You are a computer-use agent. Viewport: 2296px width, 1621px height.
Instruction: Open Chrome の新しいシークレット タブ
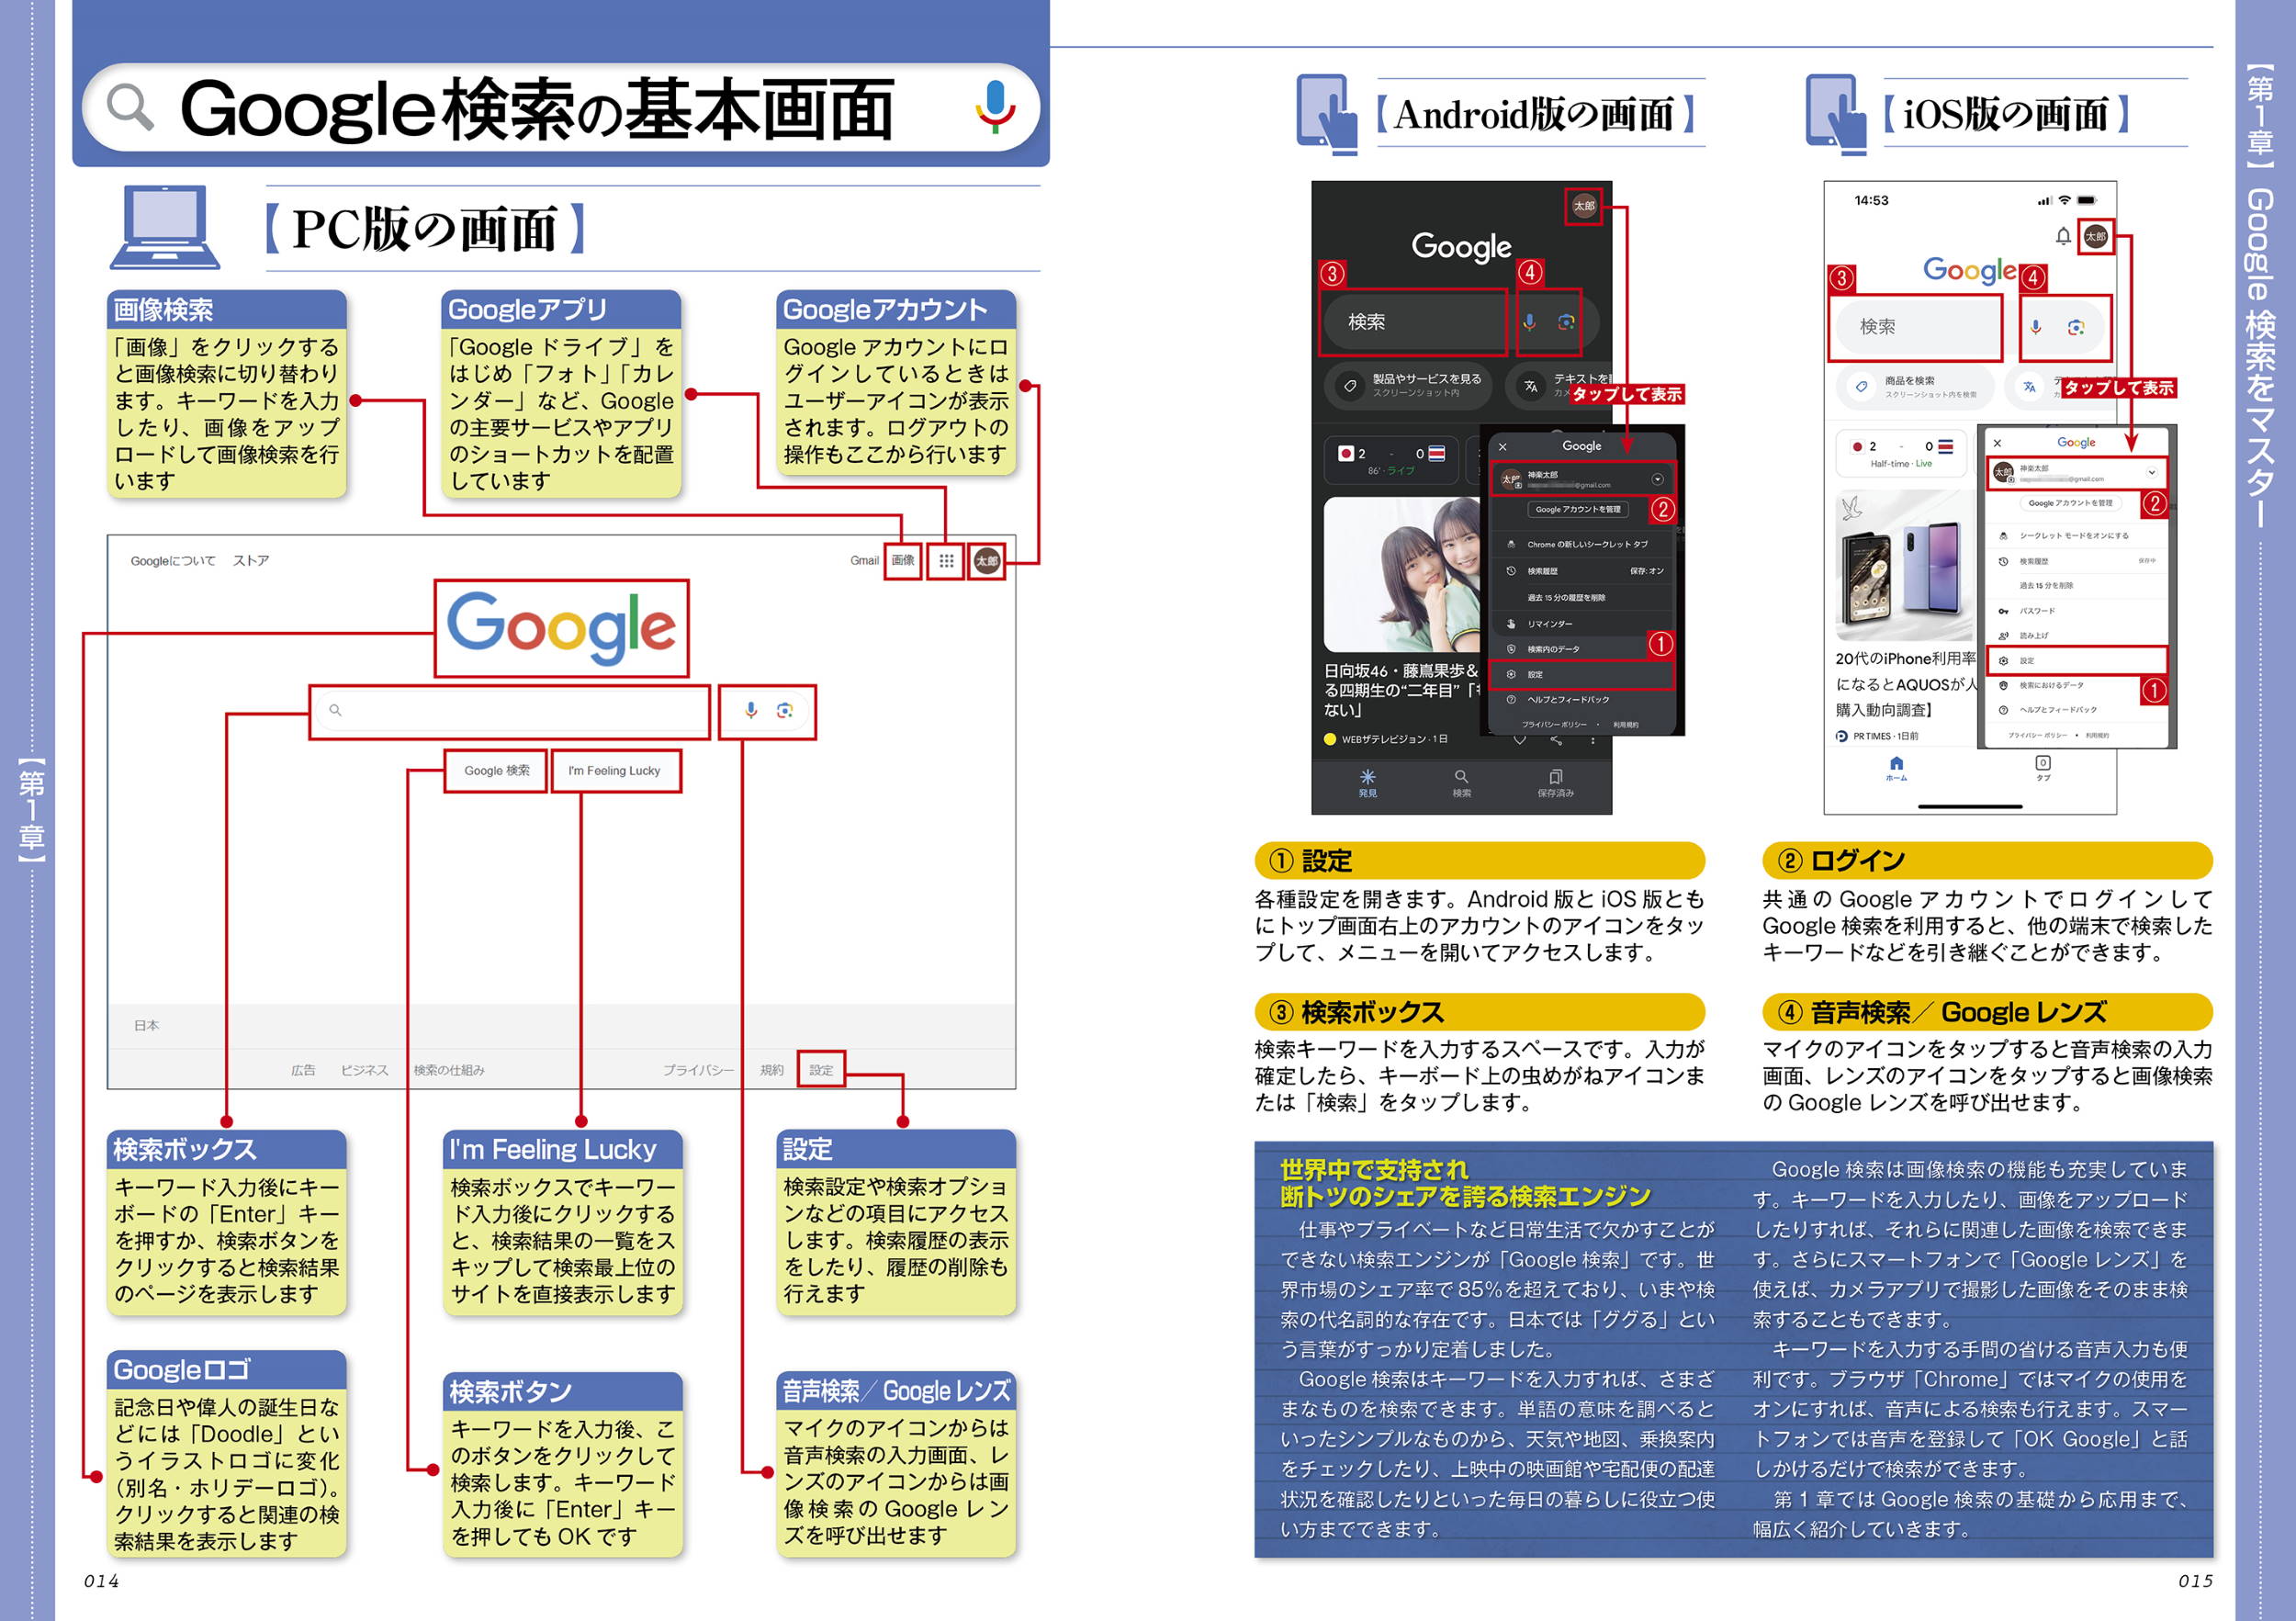click(1581, 544)
